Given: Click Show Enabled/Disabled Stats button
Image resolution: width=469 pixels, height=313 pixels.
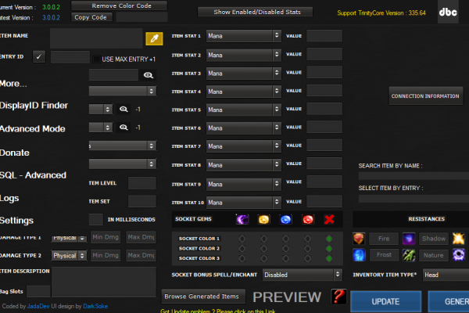Looking at the screenshot, I should 255,12.
